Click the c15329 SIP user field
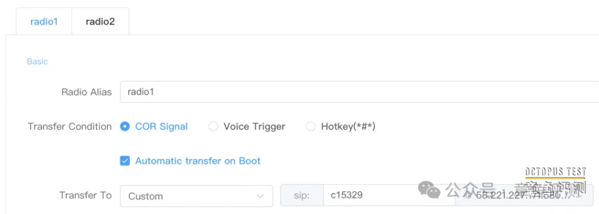Screen dimensions: 599x214 (x=389, y=196)
